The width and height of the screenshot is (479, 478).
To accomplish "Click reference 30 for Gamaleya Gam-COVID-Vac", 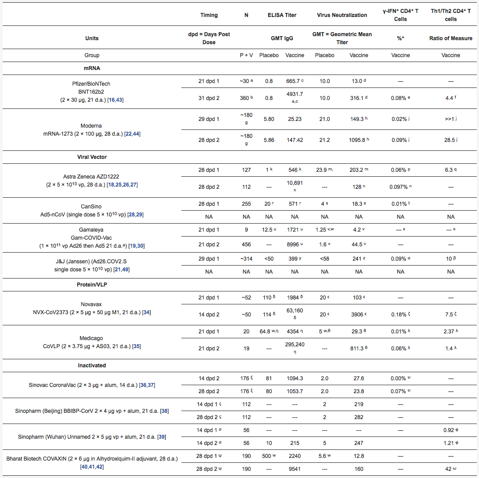I will point(140,246).
